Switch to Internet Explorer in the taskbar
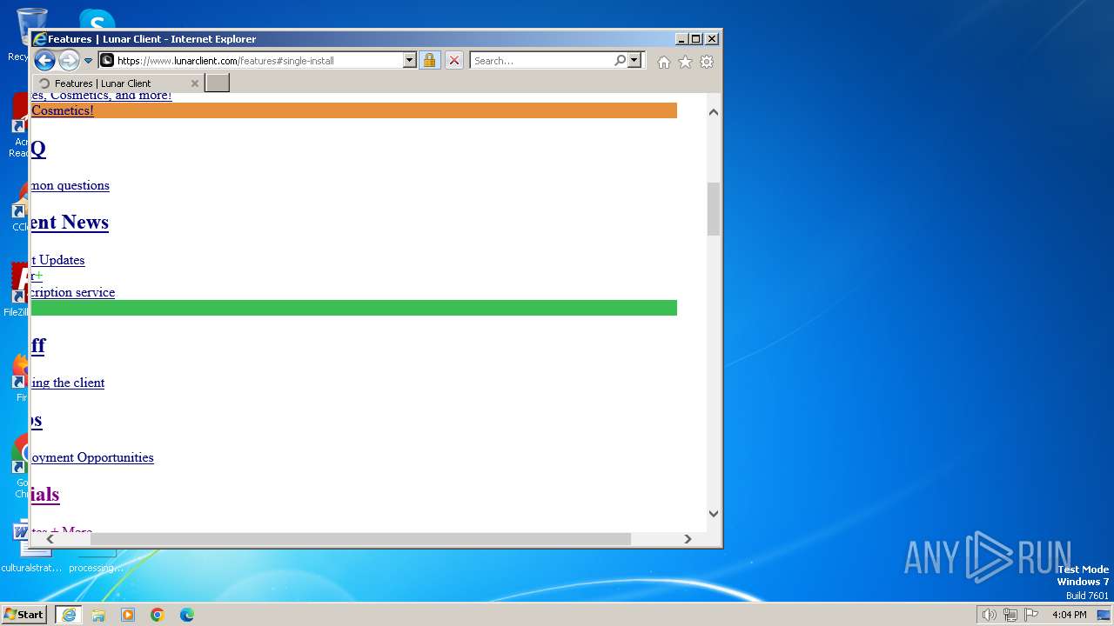This screenshot has width=1114, height=626. 69,615
